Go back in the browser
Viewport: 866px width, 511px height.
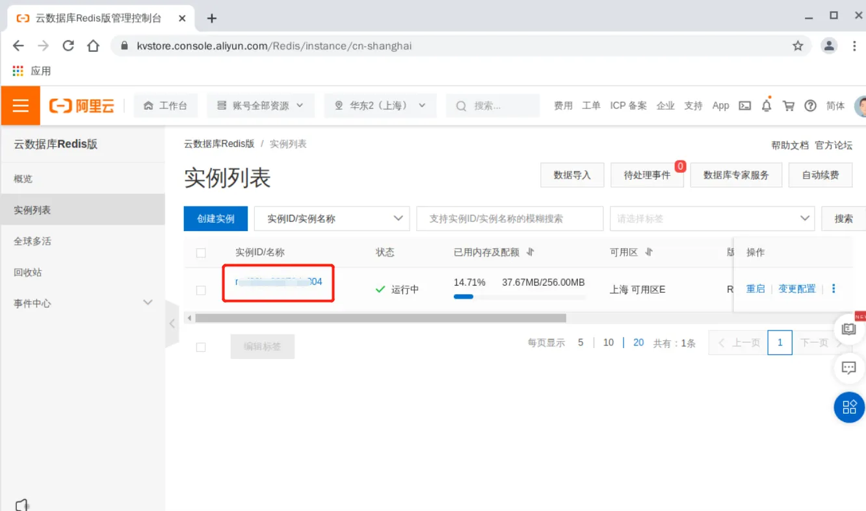pos(18,46)
